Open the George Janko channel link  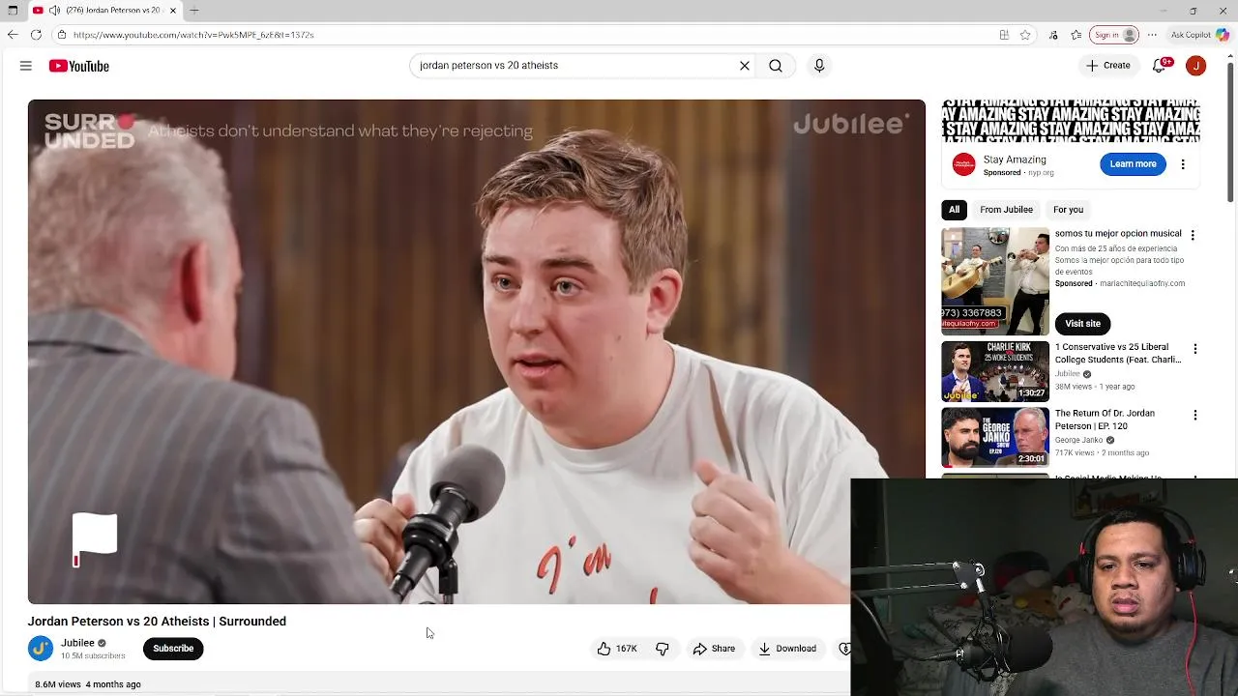coord(1078,440)
